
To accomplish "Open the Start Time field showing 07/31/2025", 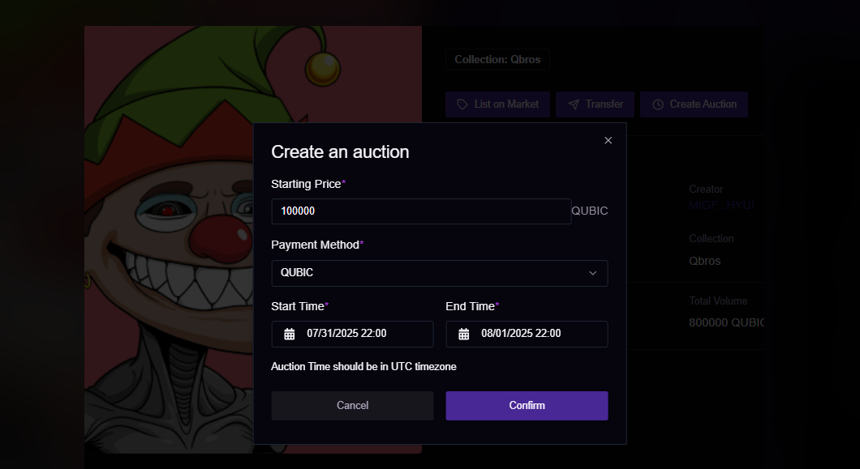I will coord(352,334).
